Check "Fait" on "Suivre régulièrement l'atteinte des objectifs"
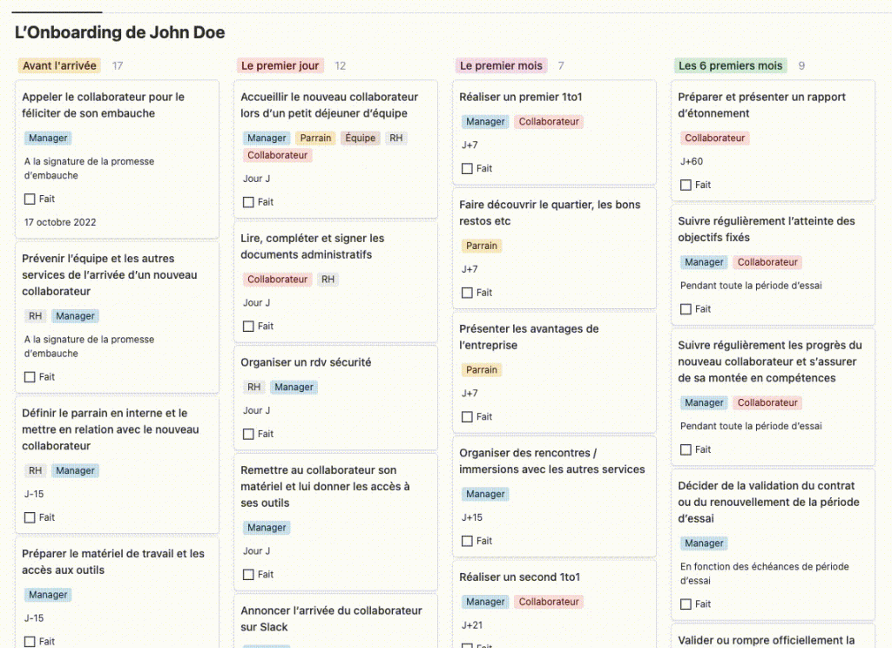 coord(686,309)
